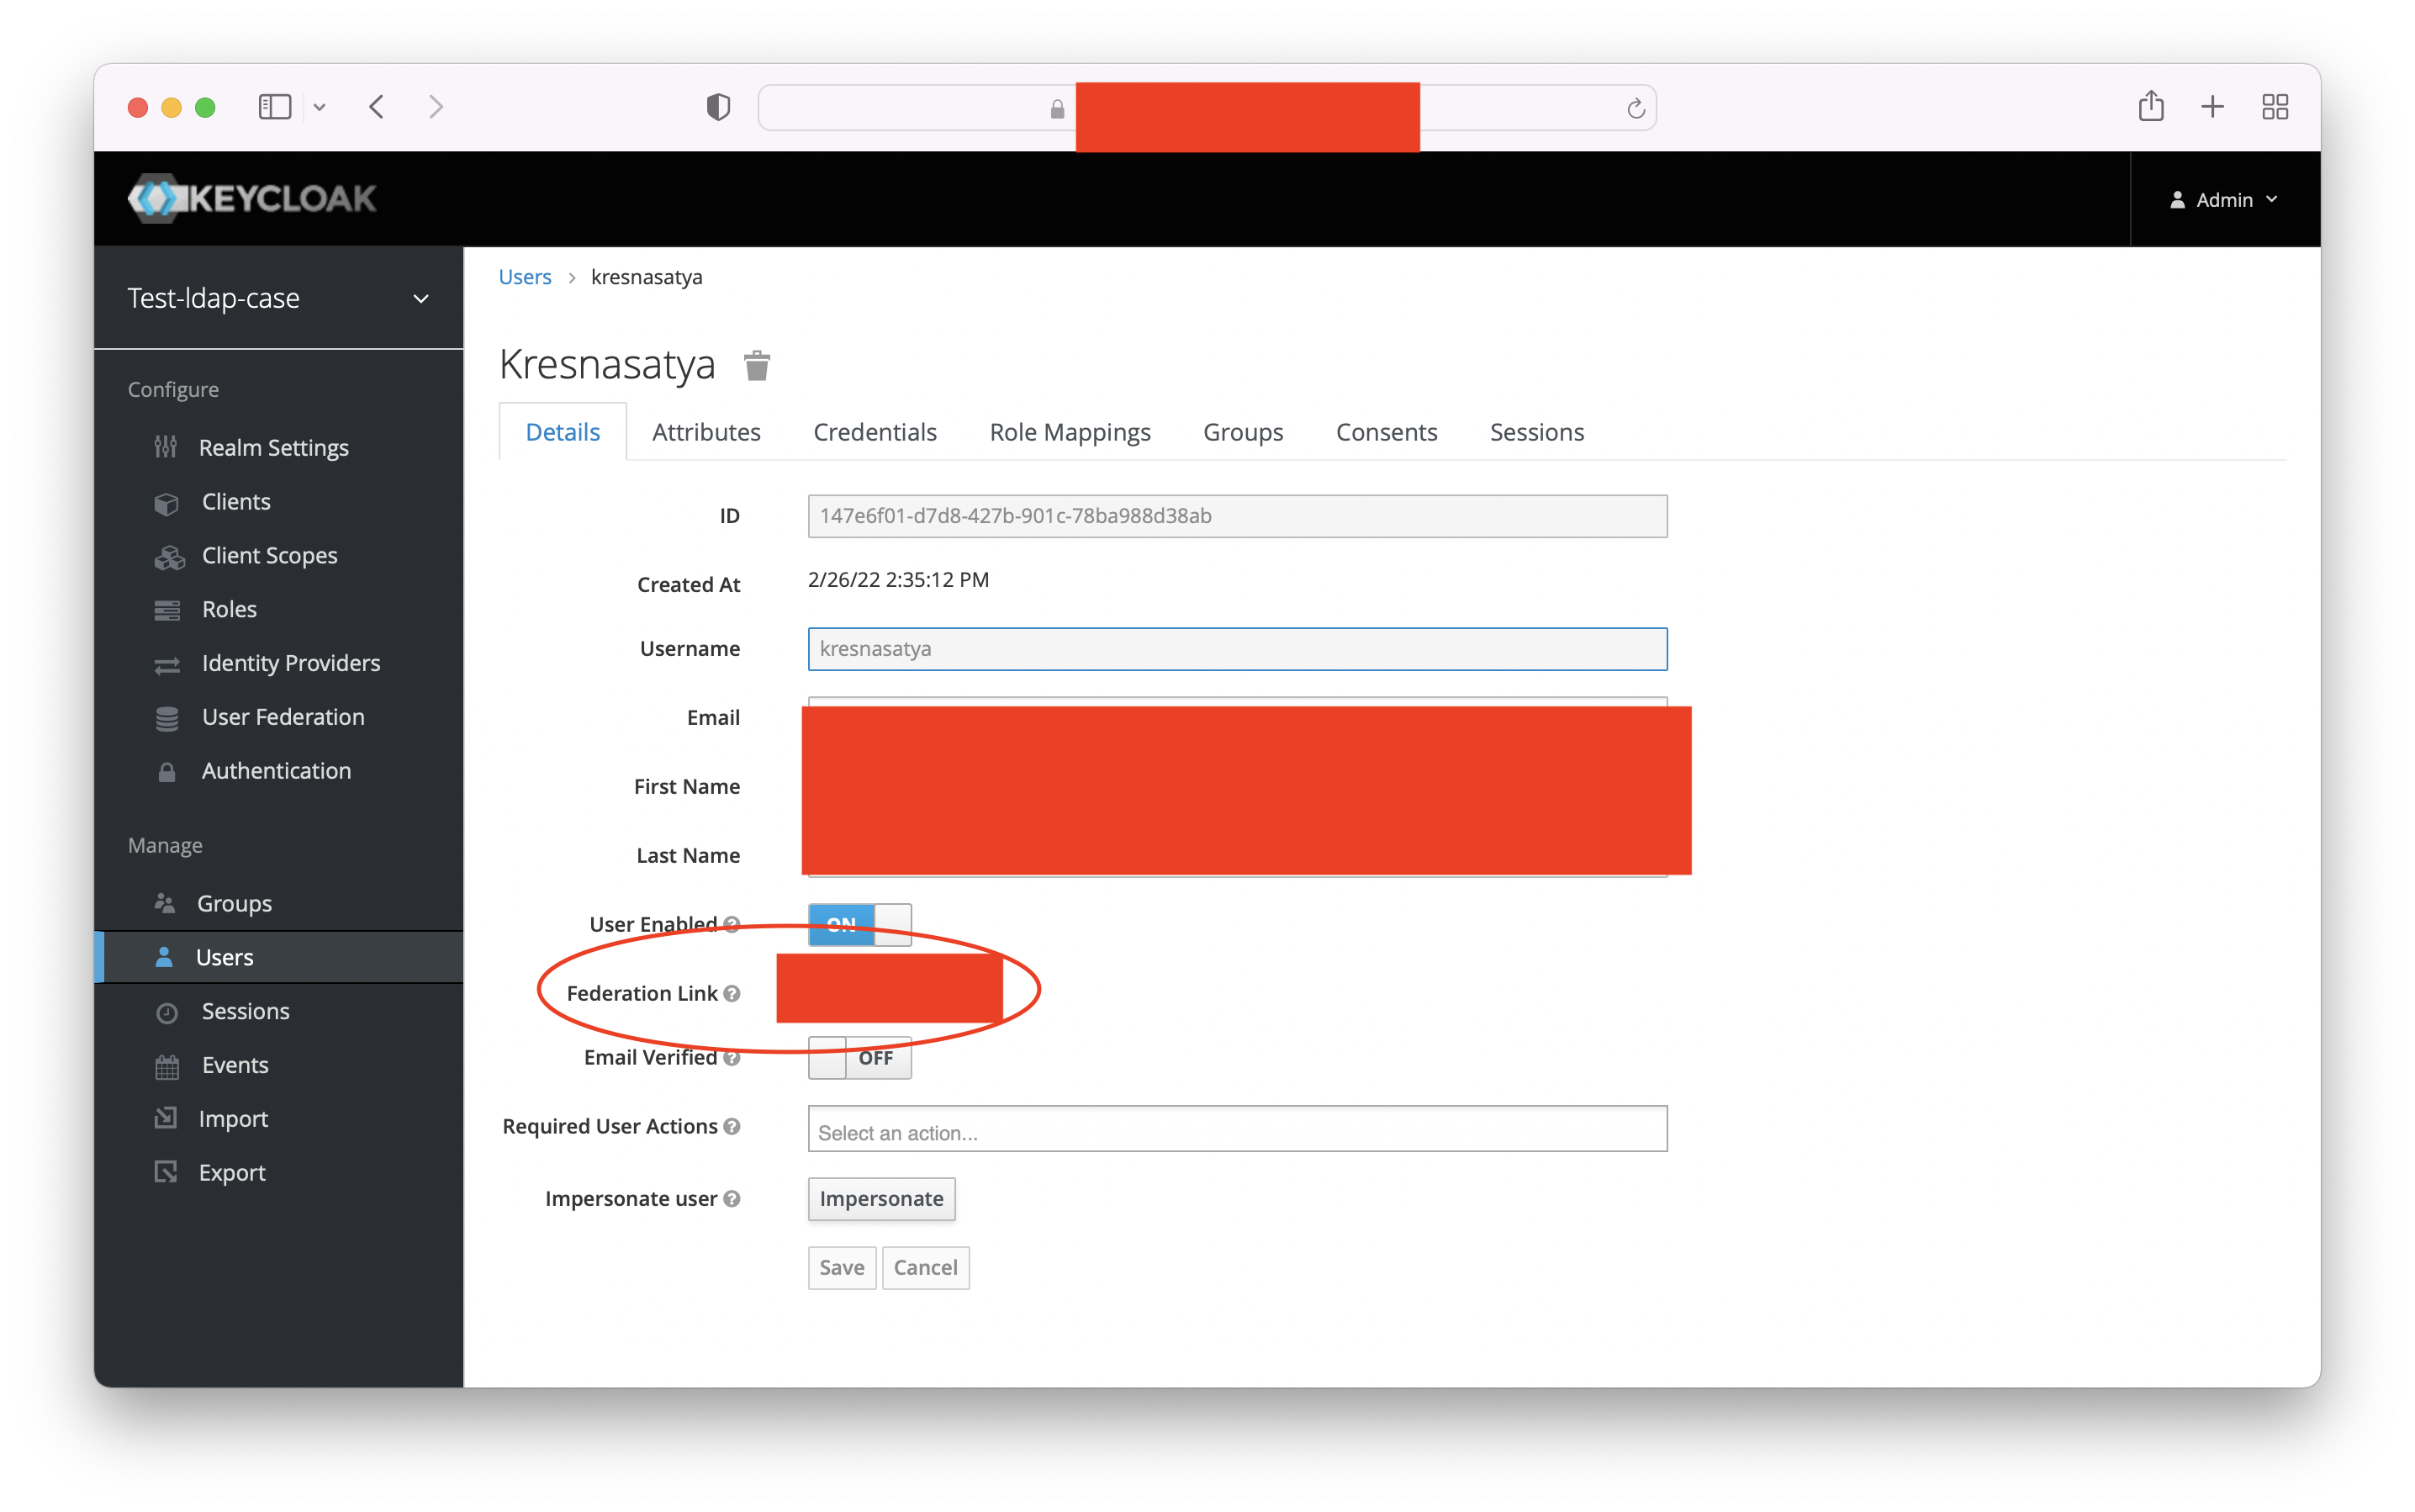
Task: Click the help icon beside Impersonate user
Action: coord(733,1199)
